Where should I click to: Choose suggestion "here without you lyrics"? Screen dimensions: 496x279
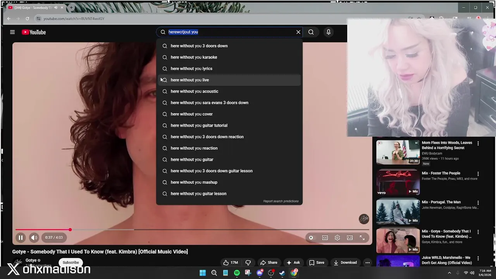click(x=229, y=69)
